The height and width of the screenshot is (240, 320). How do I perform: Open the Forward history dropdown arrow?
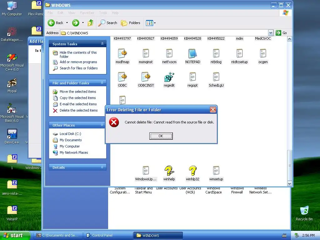click(83, 23)
